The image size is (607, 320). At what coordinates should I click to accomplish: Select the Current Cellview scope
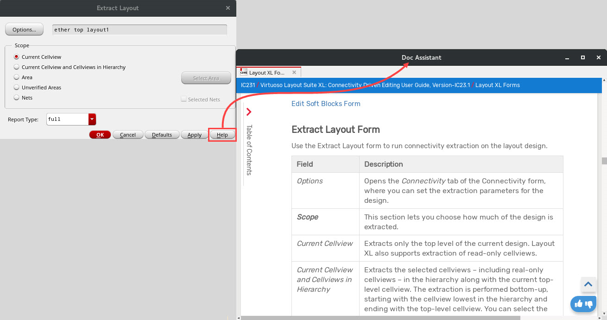(38, 57)
